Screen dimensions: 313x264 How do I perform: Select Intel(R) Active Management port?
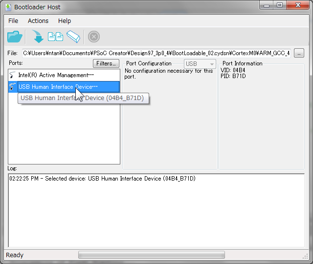coord(64,75)
